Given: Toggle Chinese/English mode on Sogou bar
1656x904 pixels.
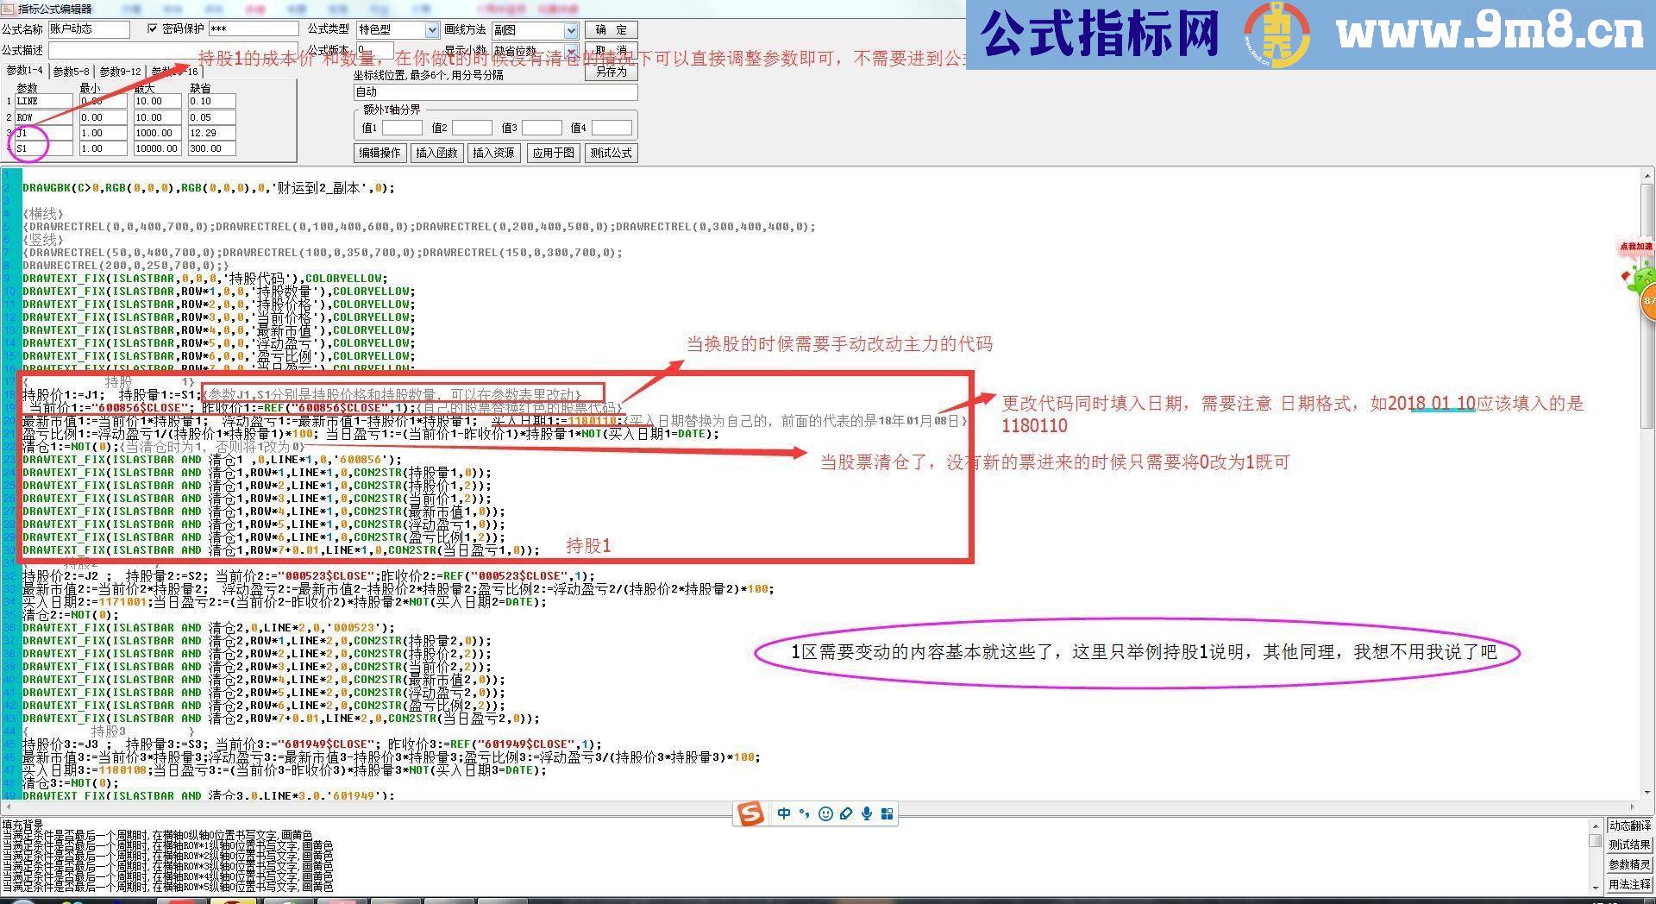Looking at the screenshot, I should pos(784,813).
